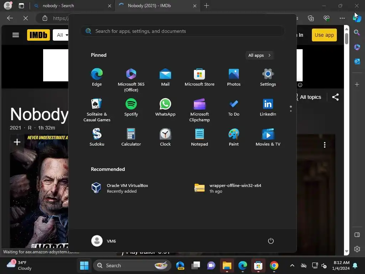Open the To Do app
365x274 pixels.
coord(234,107)
